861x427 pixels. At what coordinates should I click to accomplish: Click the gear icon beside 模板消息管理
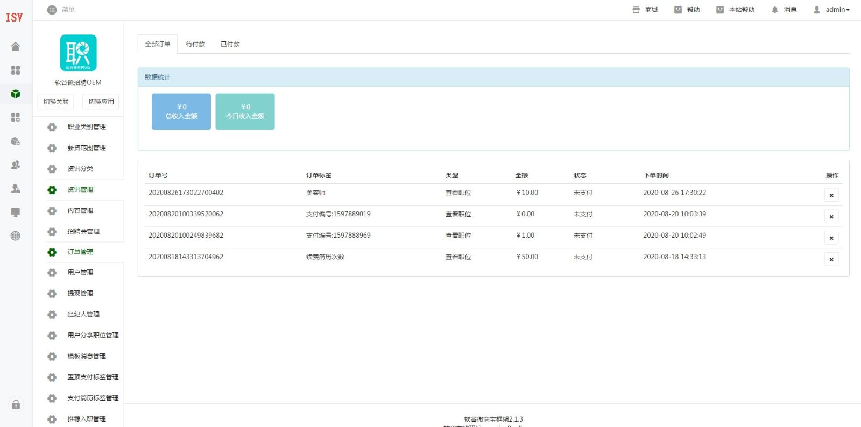[x=52, y=357]
